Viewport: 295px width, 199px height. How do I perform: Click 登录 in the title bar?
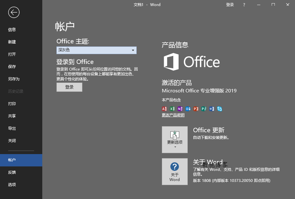[230, 5]
